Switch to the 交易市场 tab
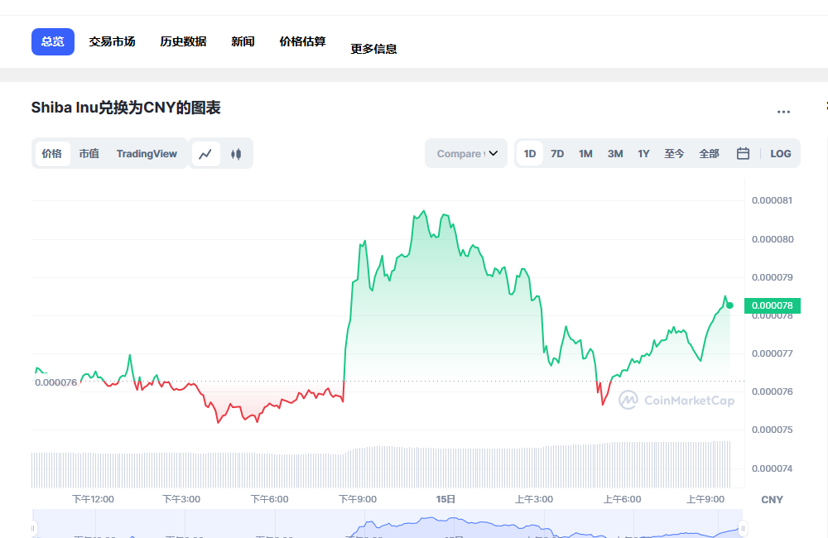 (112, 41)
